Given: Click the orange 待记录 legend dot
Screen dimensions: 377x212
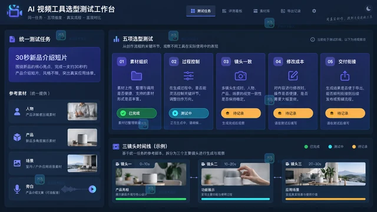Looking at the screenshot, I should pos(354,147).
